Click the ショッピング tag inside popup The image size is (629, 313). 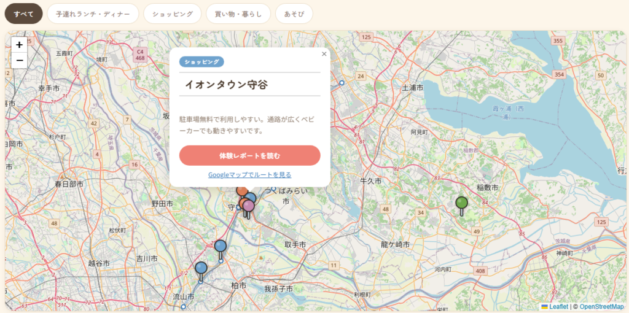(x=201, y=62)
